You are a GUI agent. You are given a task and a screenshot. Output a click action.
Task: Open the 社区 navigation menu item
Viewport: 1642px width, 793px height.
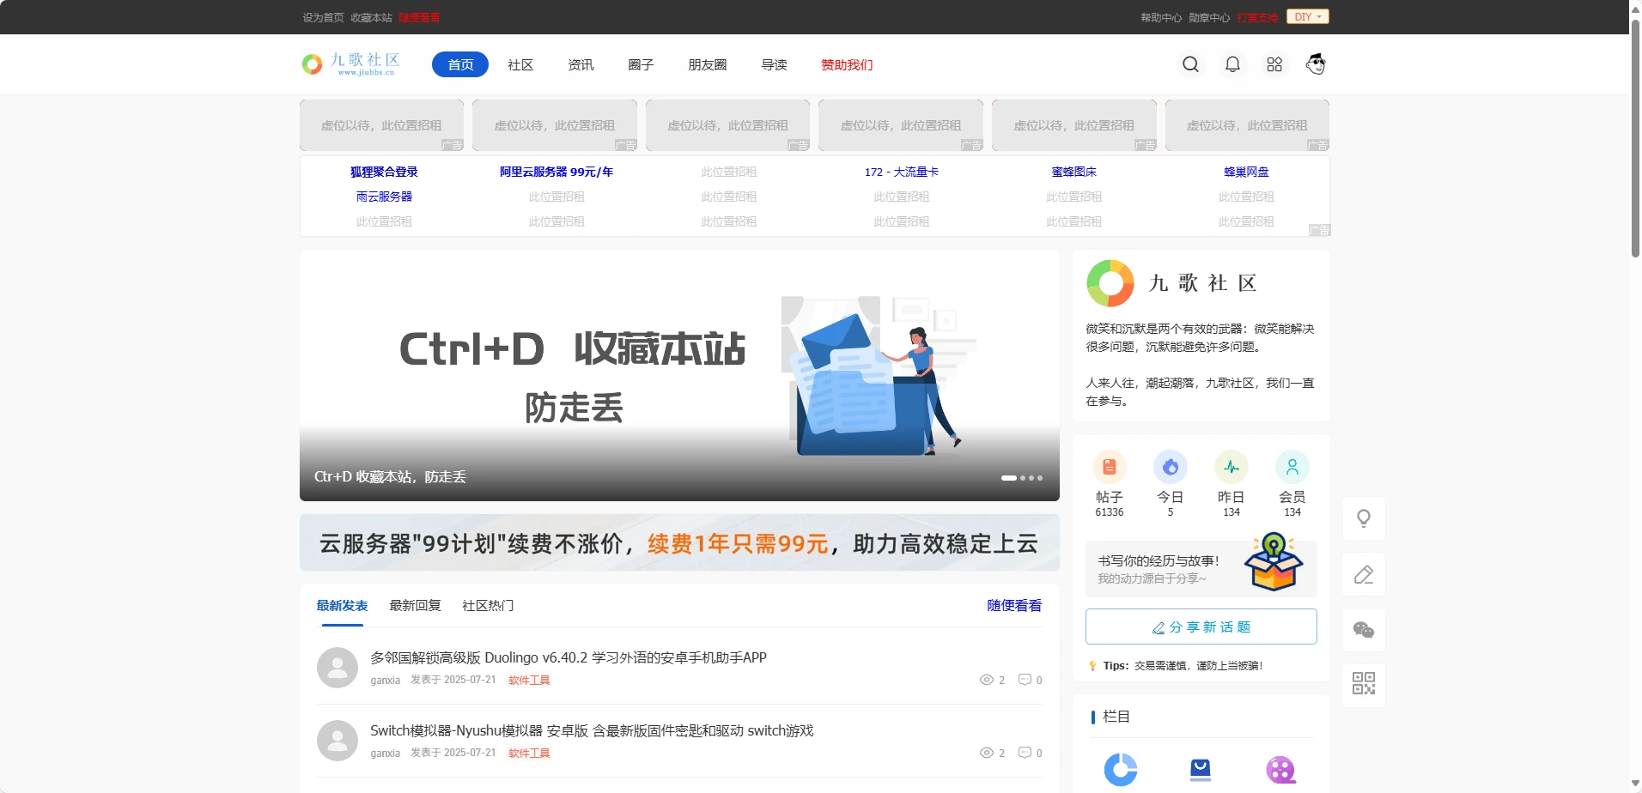tap(520, 65)
